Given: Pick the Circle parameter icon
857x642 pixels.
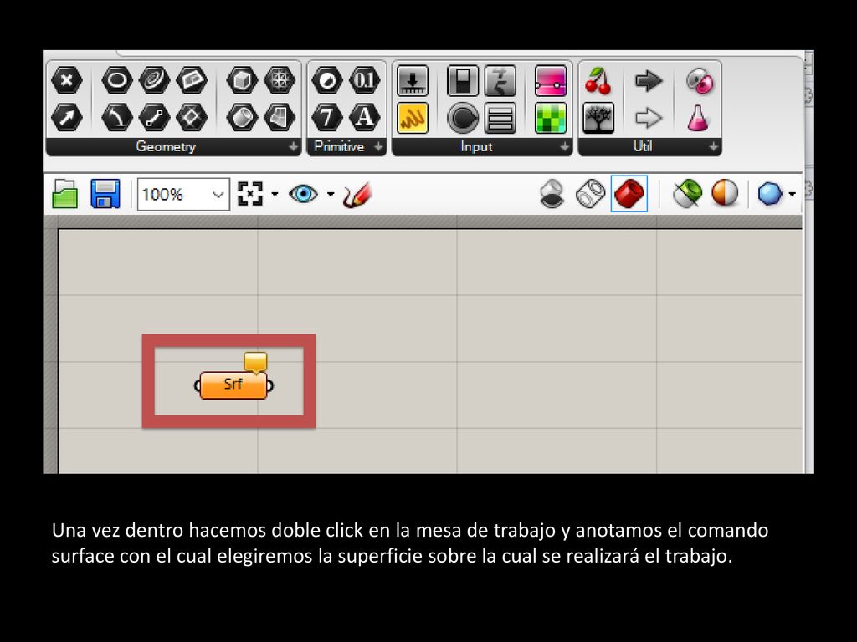Looking at the screenshot, I should 117,81.
